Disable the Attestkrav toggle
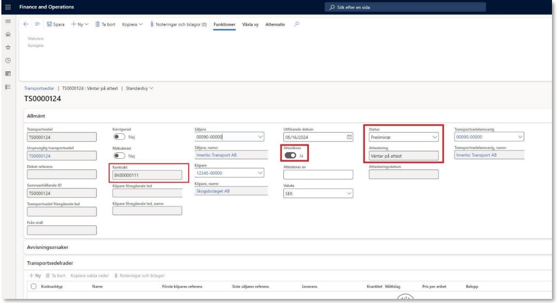This screenshot has width=557, height=303. (290, 156)
